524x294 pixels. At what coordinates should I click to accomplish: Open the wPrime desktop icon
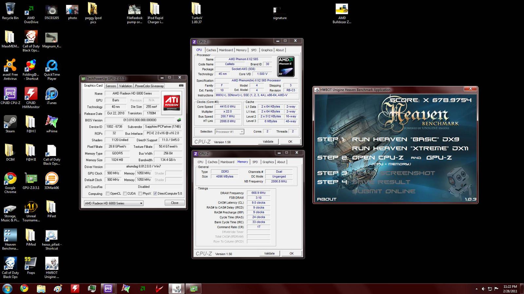(52, 124)
